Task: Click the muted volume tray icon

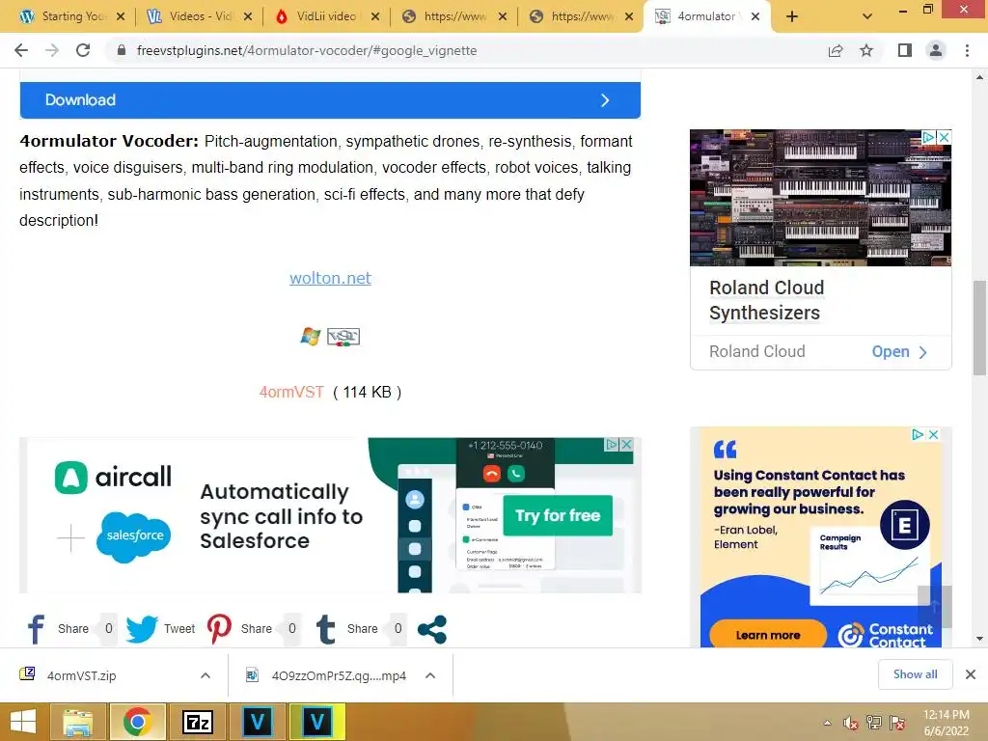Action: [x=851, y=723]
